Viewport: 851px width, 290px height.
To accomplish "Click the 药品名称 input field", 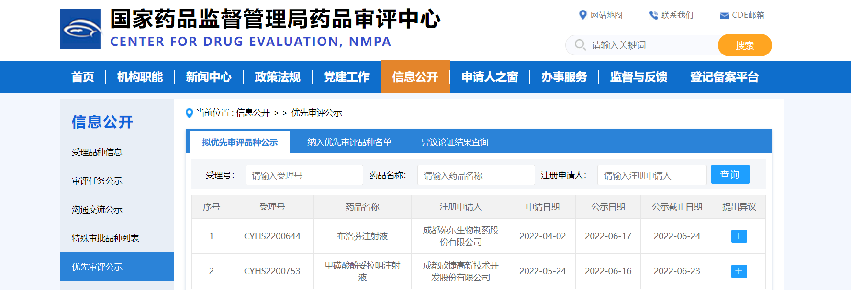I will click(476, 175).
